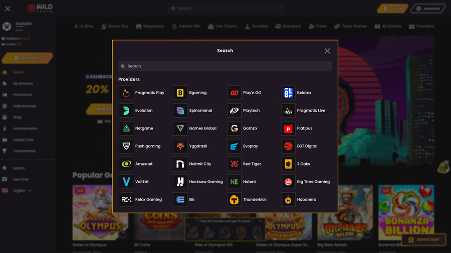The image size is (451, 253).
Task: Click the Games Global provider icon
Action: (x=180, y=128)
